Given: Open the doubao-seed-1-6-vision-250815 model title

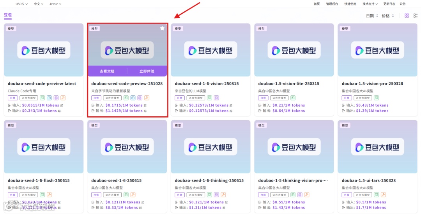Looking at the screenshot, I should click(x=207, y=84).
